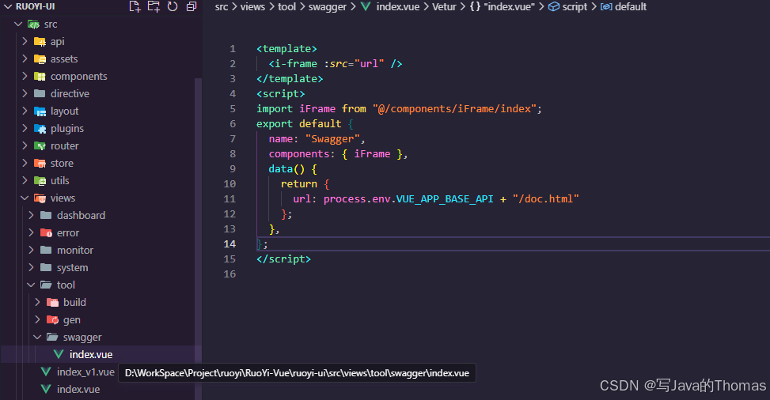This screenshot has width=770, height=400.
Task: Expand the gen folder chevron
Action: coord(37,320)
